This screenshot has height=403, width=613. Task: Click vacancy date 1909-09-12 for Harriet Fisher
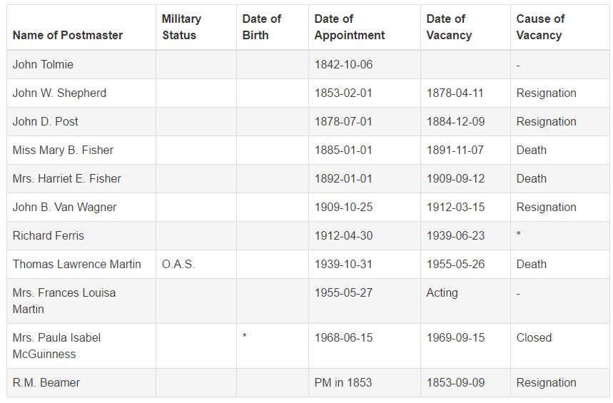(455, 178)
